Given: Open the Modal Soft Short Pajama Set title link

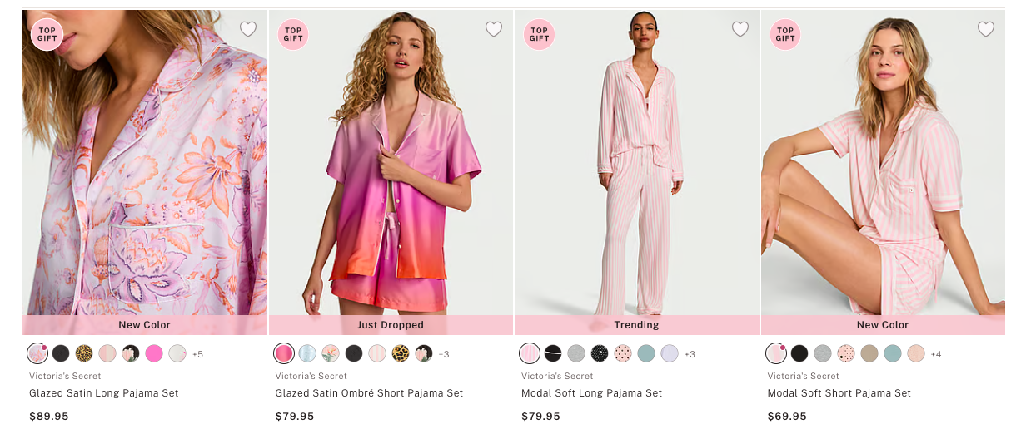Looking at the screenshot, I should coord(839,393).
